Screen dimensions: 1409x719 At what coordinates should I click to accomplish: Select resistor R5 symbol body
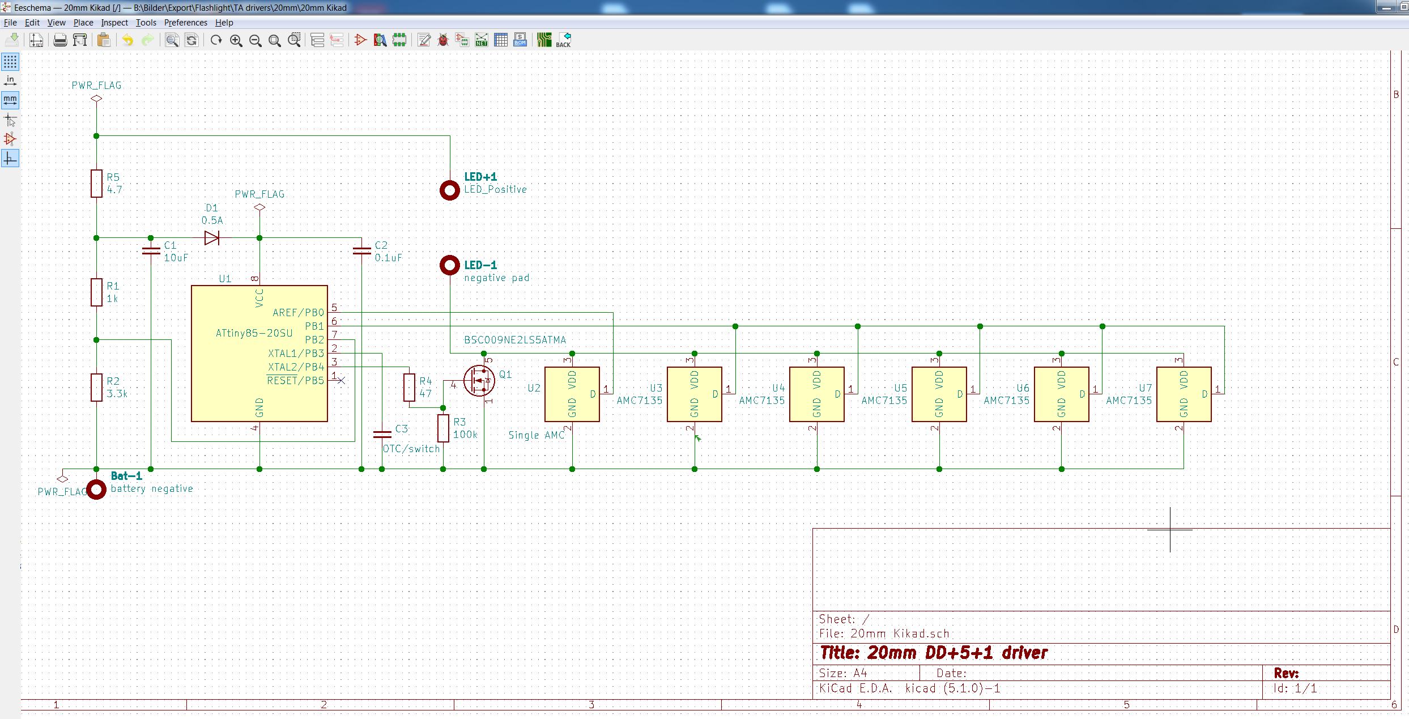(96, 184)
